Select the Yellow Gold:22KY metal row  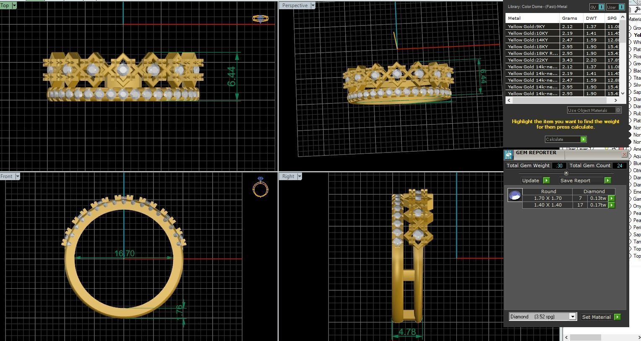pos(563,60)
